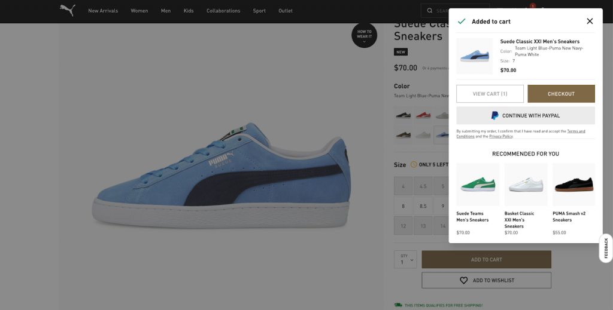Open the green Suede Teams sneaker thumbnail
The height and width of the screenshot is (310, 613).
point(478,185)
